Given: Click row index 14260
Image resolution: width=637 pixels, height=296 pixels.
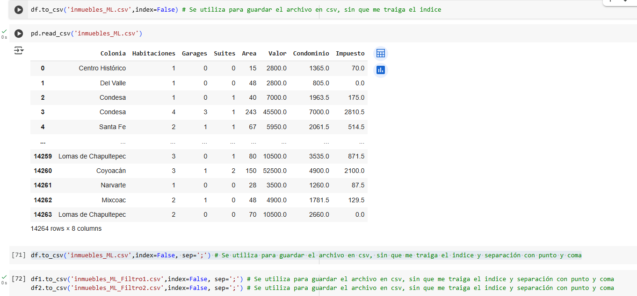Looking at the screenshot, I should point(43,171).
